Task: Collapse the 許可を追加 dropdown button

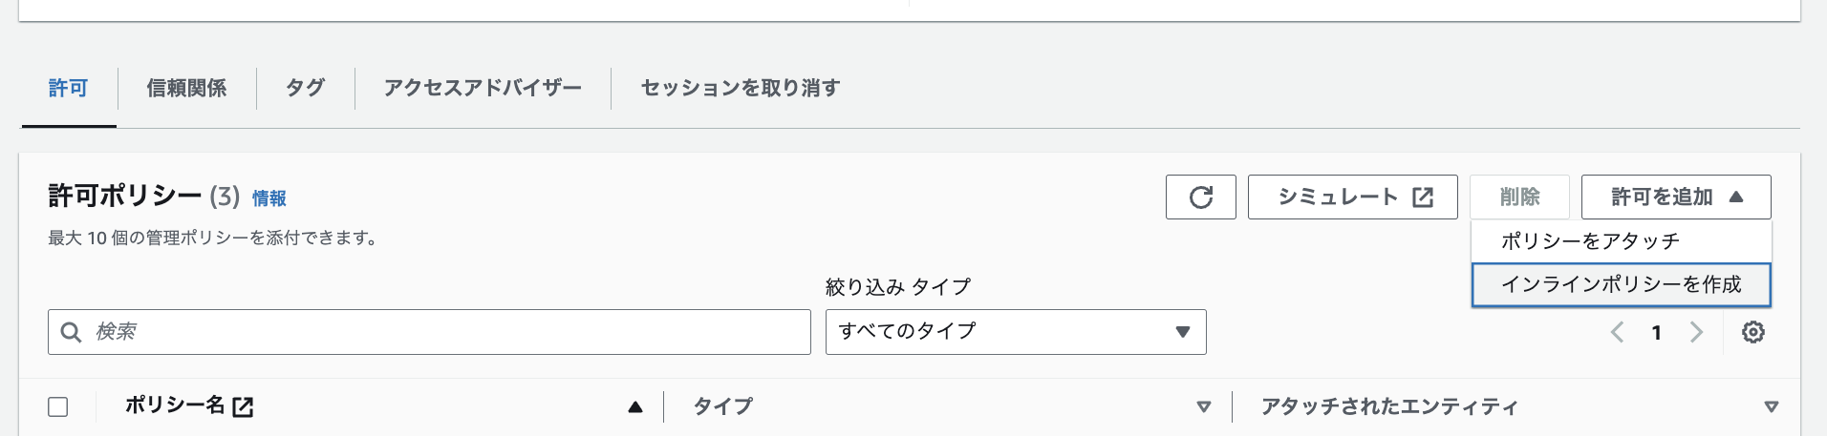Action: (x=1675, y=197)
